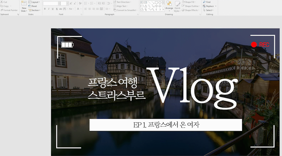Select the oval shape in the shapes gallery
The width and height of the screenshot is (282, 156).
(x=160, y=2)
